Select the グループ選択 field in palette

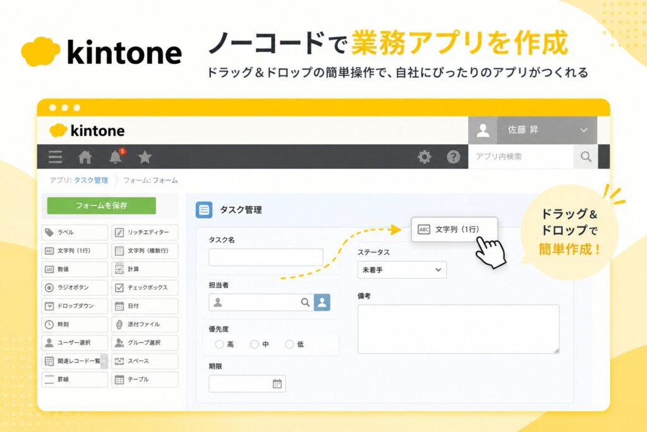pos(145,343)
